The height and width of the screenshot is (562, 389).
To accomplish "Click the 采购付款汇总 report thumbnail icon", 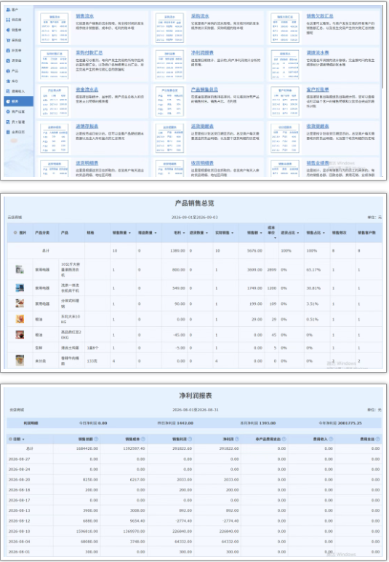I will click(x=54, y=65).
